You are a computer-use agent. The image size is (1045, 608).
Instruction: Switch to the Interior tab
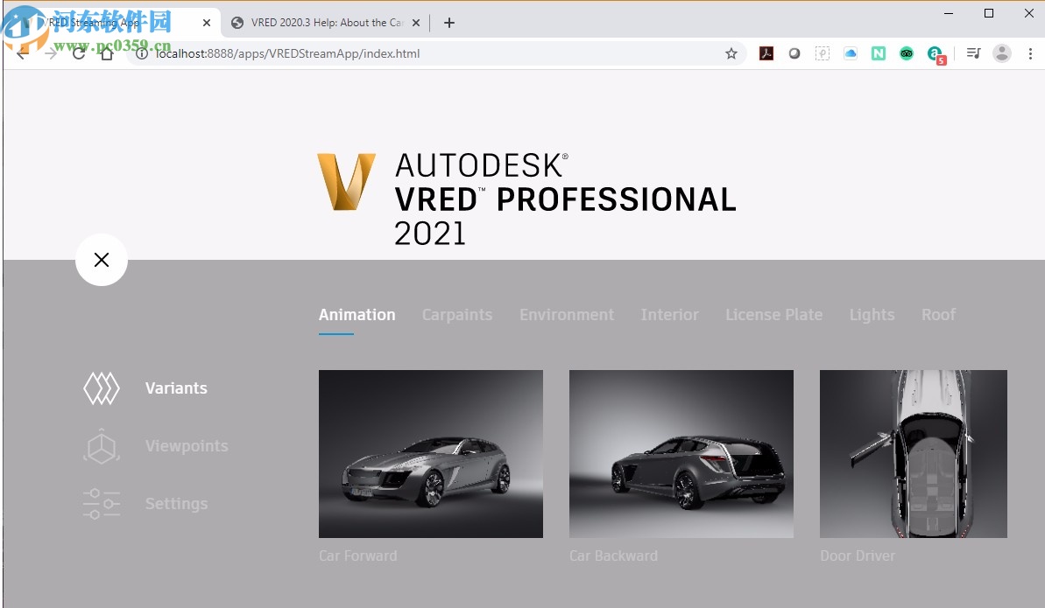[669, 314]
